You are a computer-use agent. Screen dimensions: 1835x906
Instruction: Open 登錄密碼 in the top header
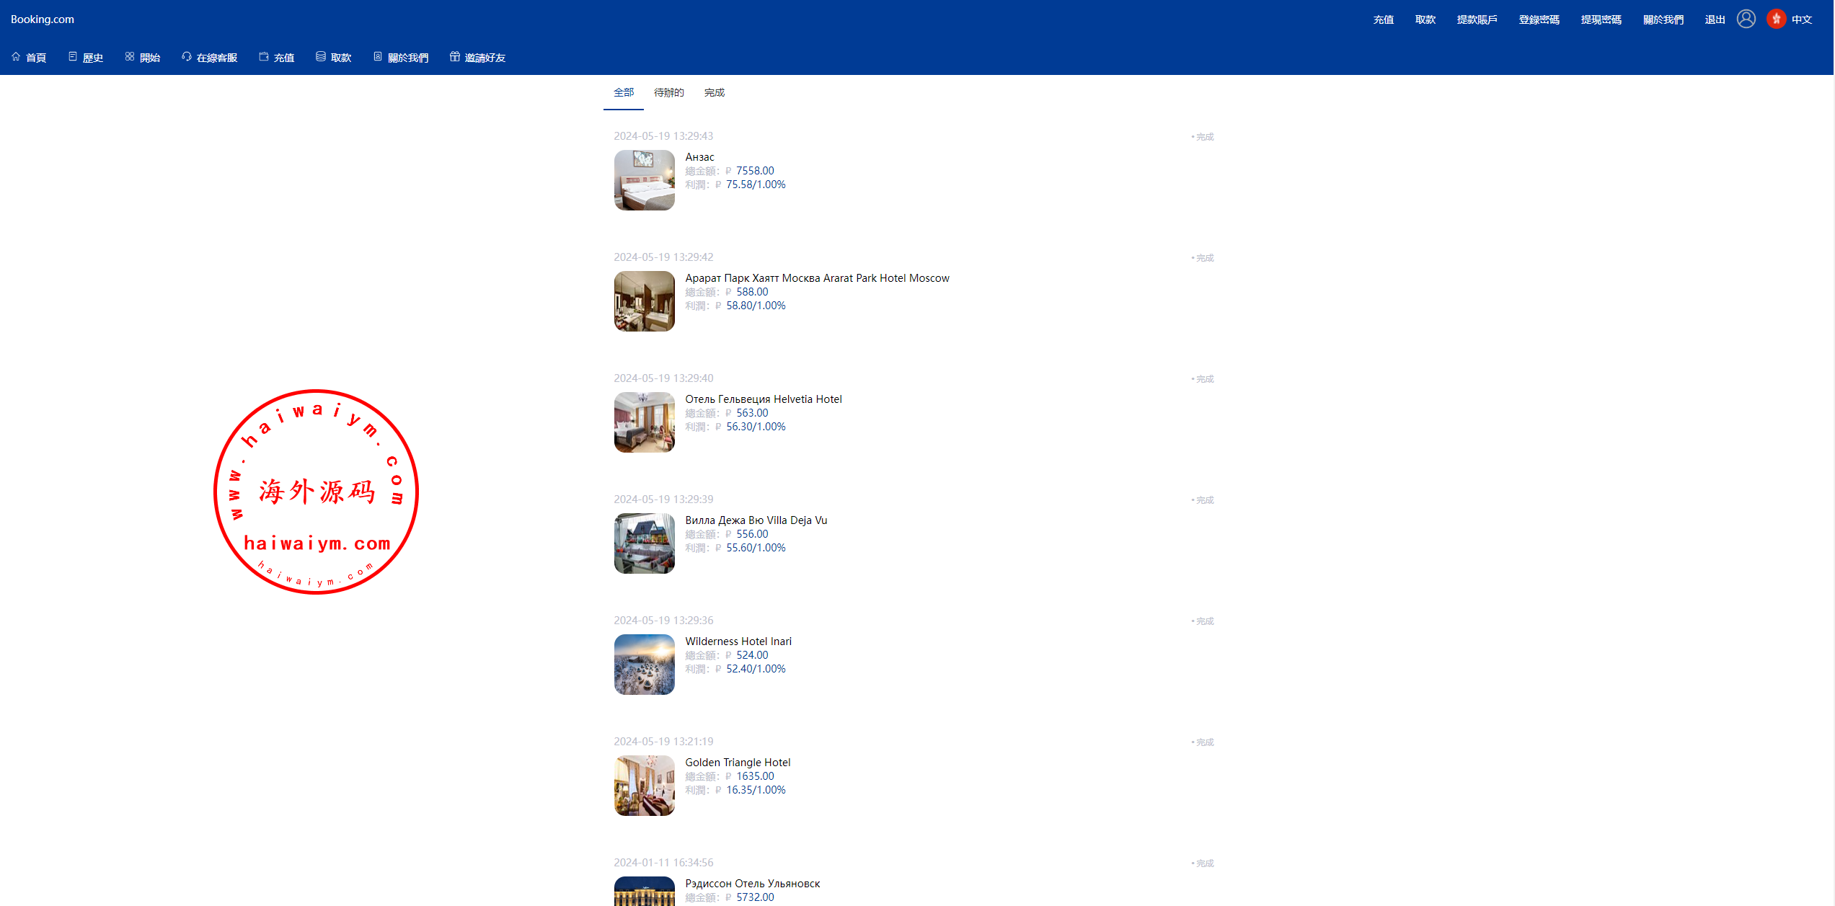[1539, 19]
